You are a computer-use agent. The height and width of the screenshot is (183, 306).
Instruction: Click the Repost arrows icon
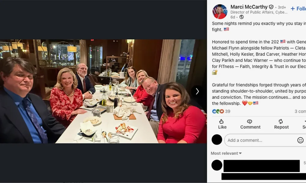coord(281,121)
